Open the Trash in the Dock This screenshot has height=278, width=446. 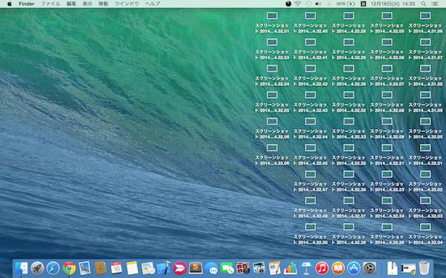(424, 268)
